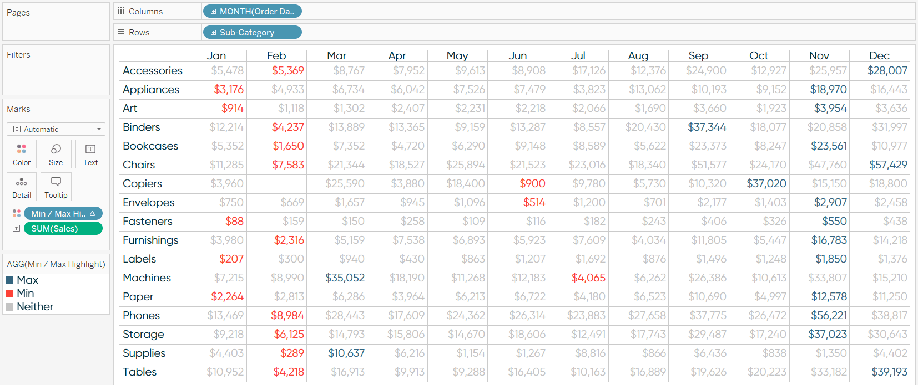918x385 pixels.
Task: Open the Color marks card
Action: (x=22, y=154)
